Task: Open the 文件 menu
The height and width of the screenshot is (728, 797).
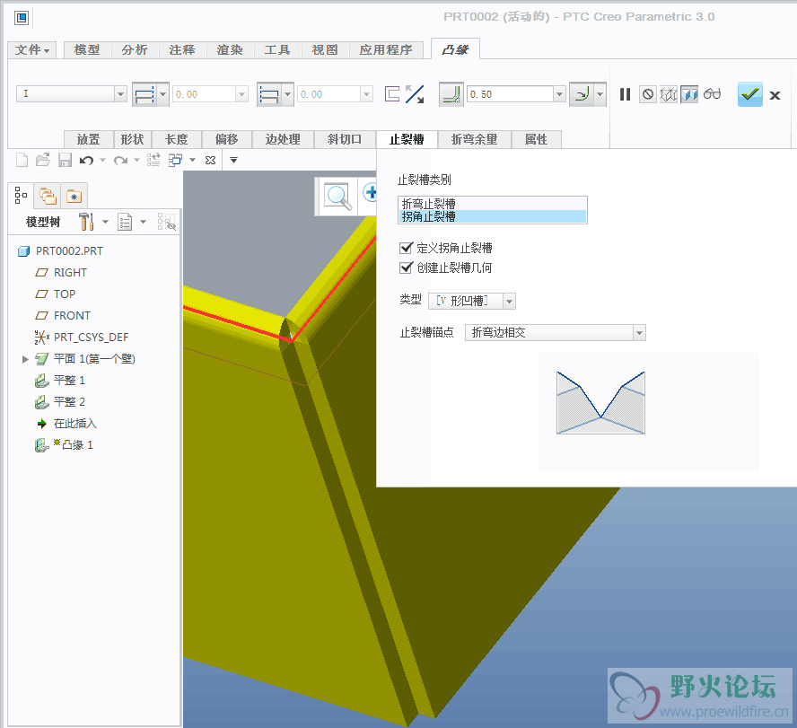Action: [x=32, y=50]
